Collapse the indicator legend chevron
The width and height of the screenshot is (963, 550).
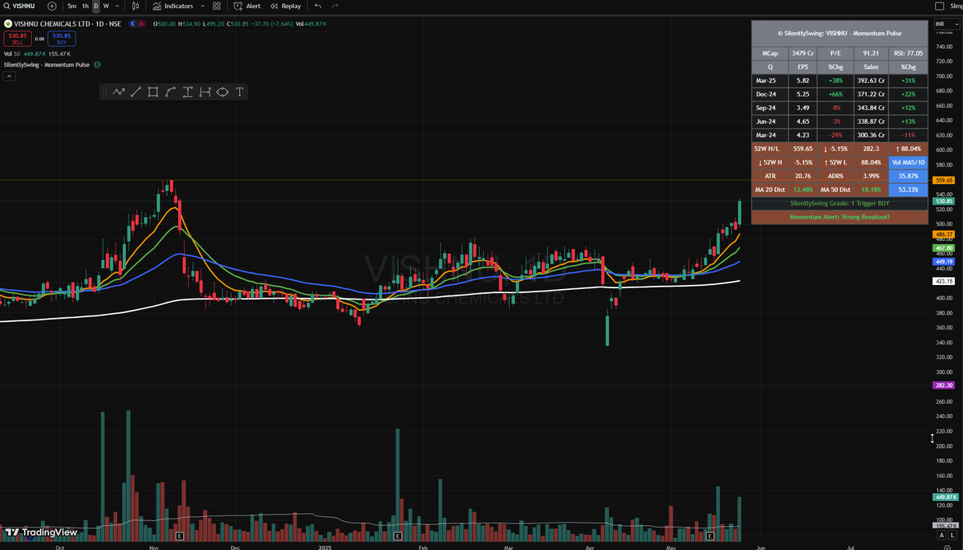click(9, 76)
